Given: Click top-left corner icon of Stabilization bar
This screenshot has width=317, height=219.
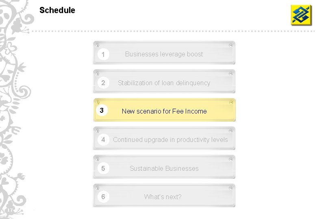Looking at the screenshot, I should tap(98, 73).
